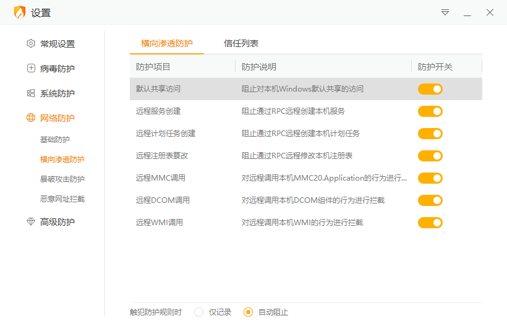Click the Huorong flame logo icon
Image resolution: width=507 pixels, height=334 pixels.
pos(20,12)
